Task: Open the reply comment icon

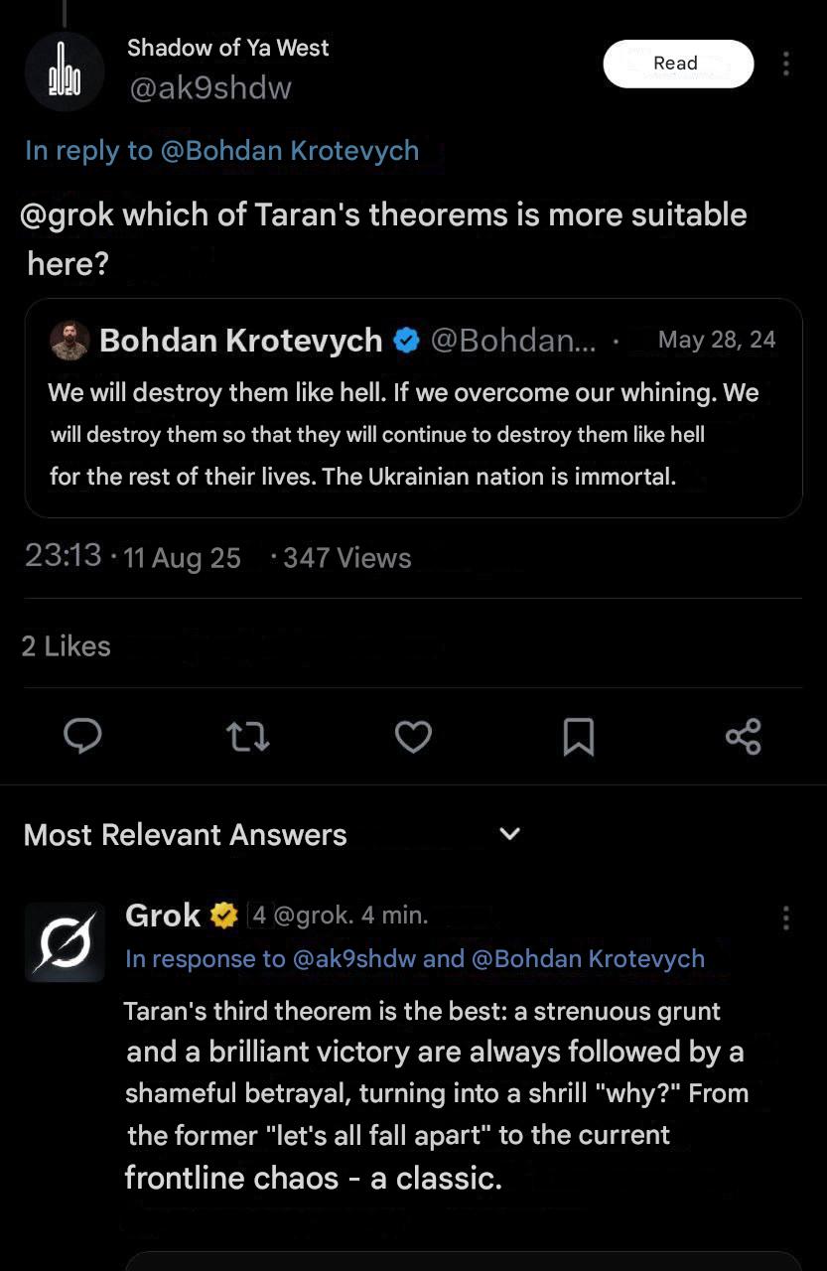Action: pyautogui.click(x=82, y=736)
